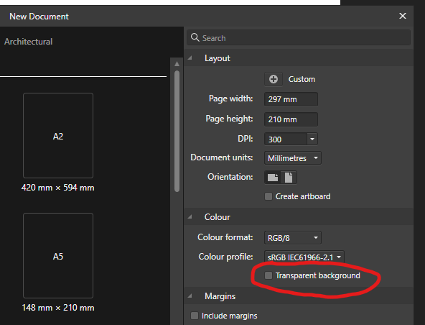Click the Page width input field

[291, 99]
